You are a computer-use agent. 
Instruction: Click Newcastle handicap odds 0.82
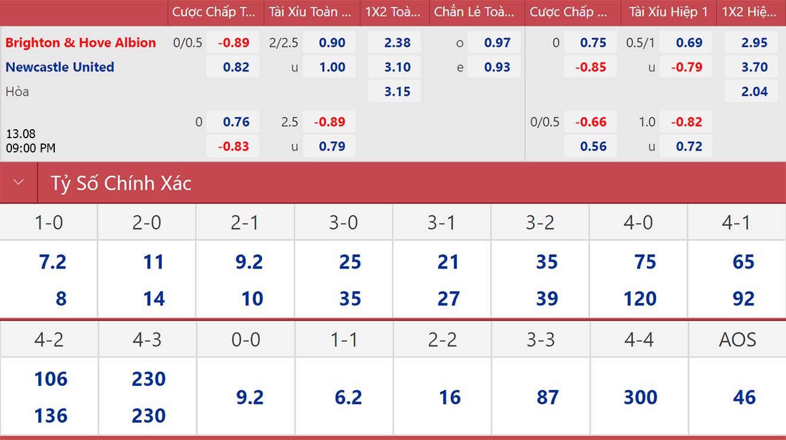pyautogui.click(x=233, y=67)
